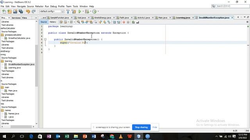250x140 pixels.
Task: Open the Source menu
Action: point(30,6)
